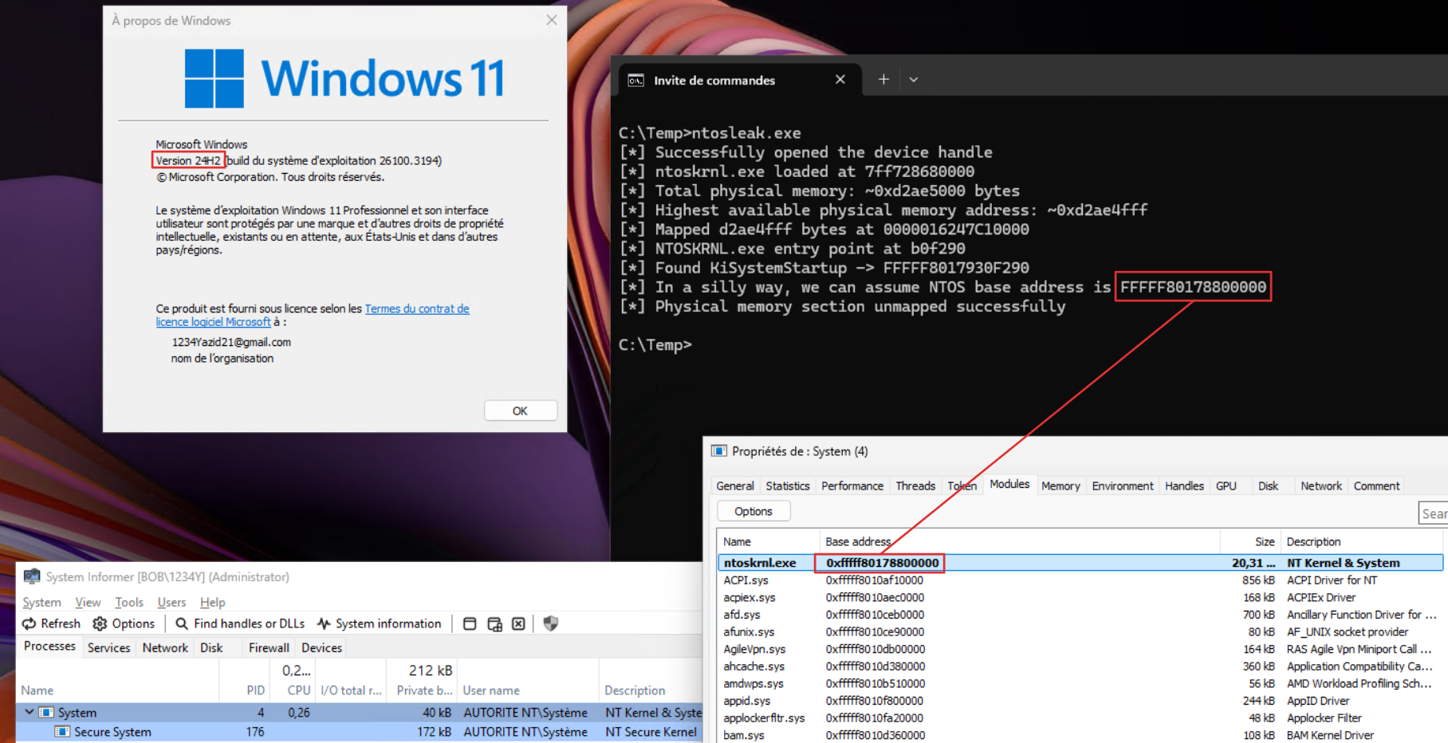
Task: Open the Statistics tab
Action: coord(787,486)
